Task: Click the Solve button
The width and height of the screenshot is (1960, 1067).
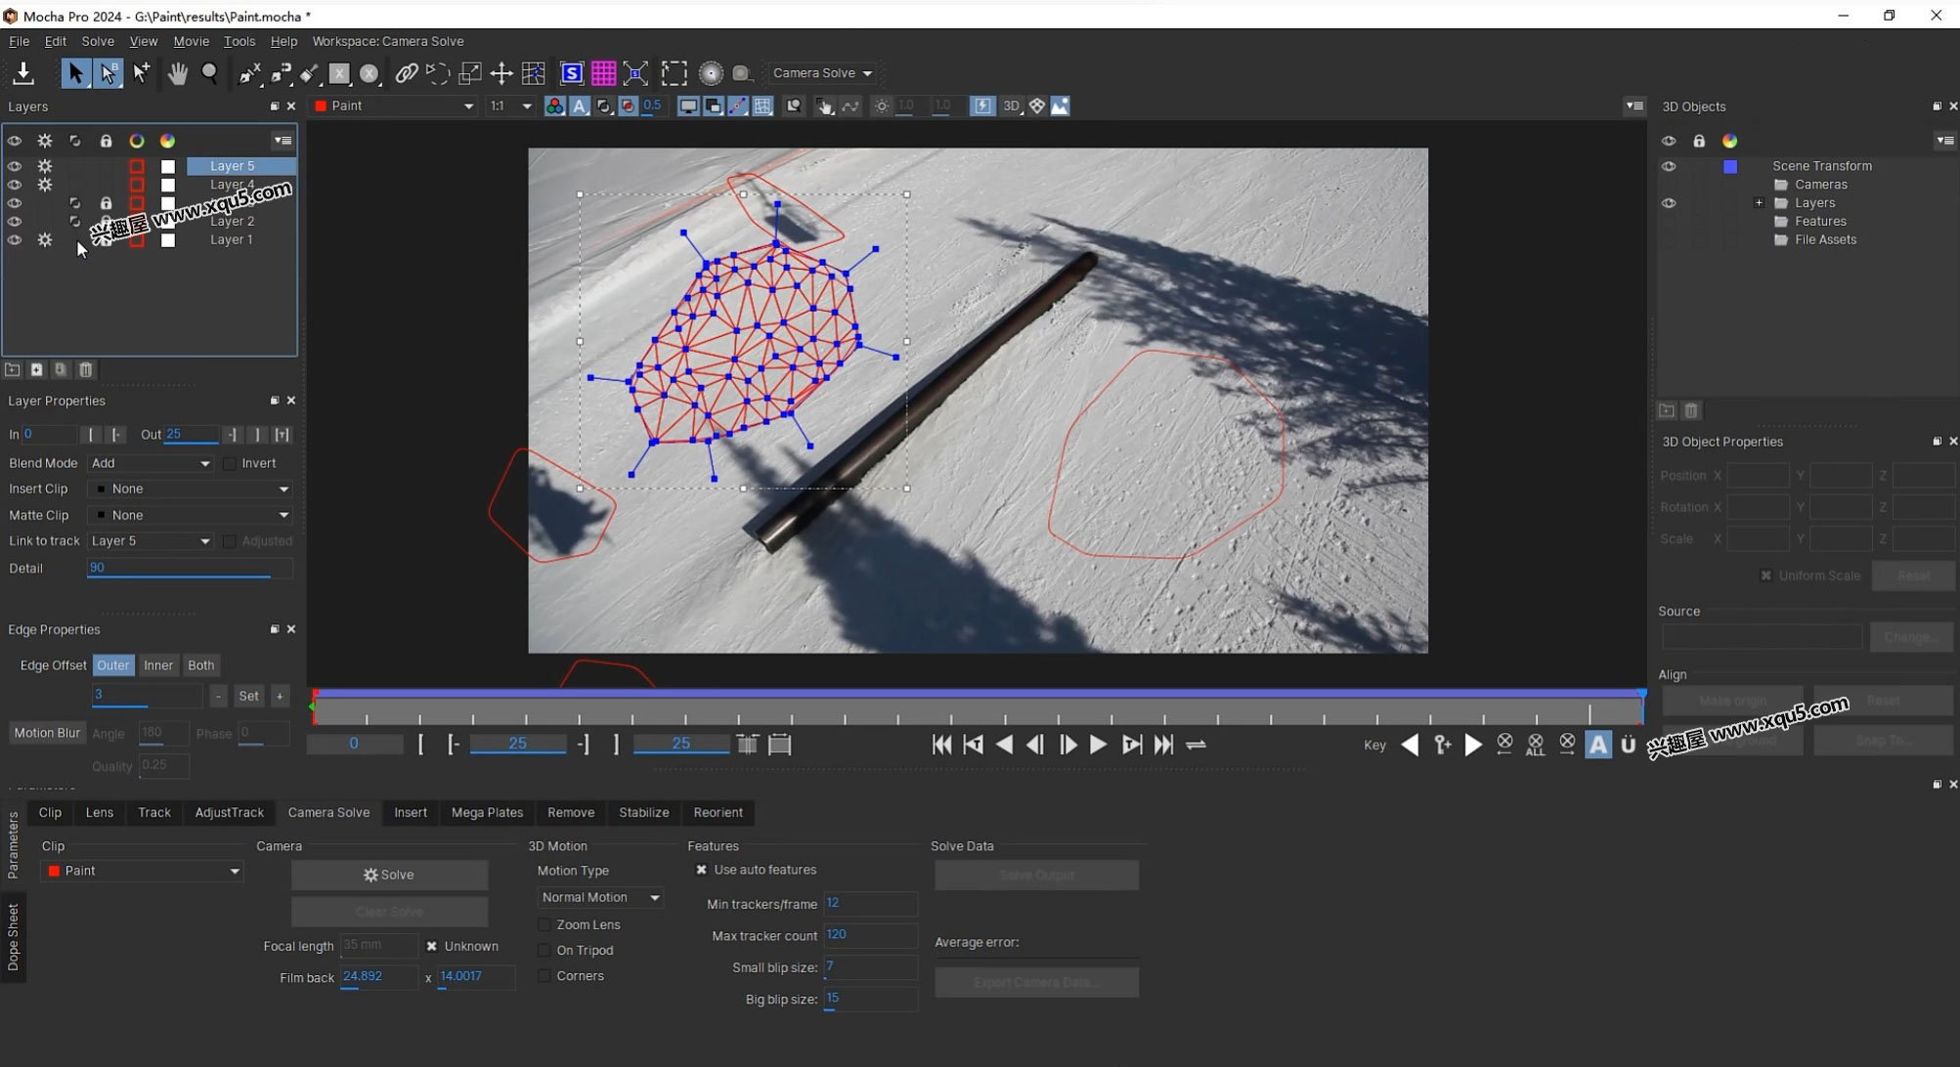Action: coord(389,874)
